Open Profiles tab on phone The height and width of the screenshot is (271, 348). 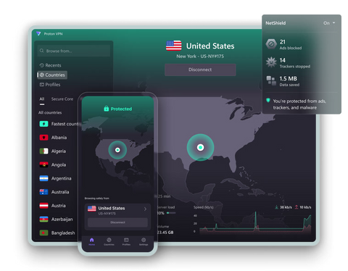click(x=126, y=241)
